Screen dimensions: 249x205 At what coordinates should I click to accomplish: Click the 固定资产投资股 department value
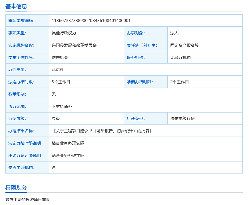[x=184, y=45]
